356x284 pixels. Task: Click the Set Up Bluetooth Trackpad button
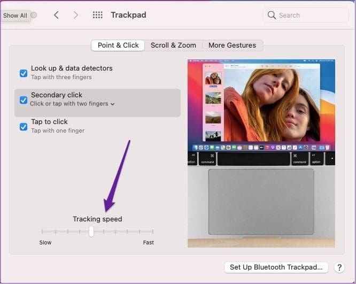(x=276, y=267)
